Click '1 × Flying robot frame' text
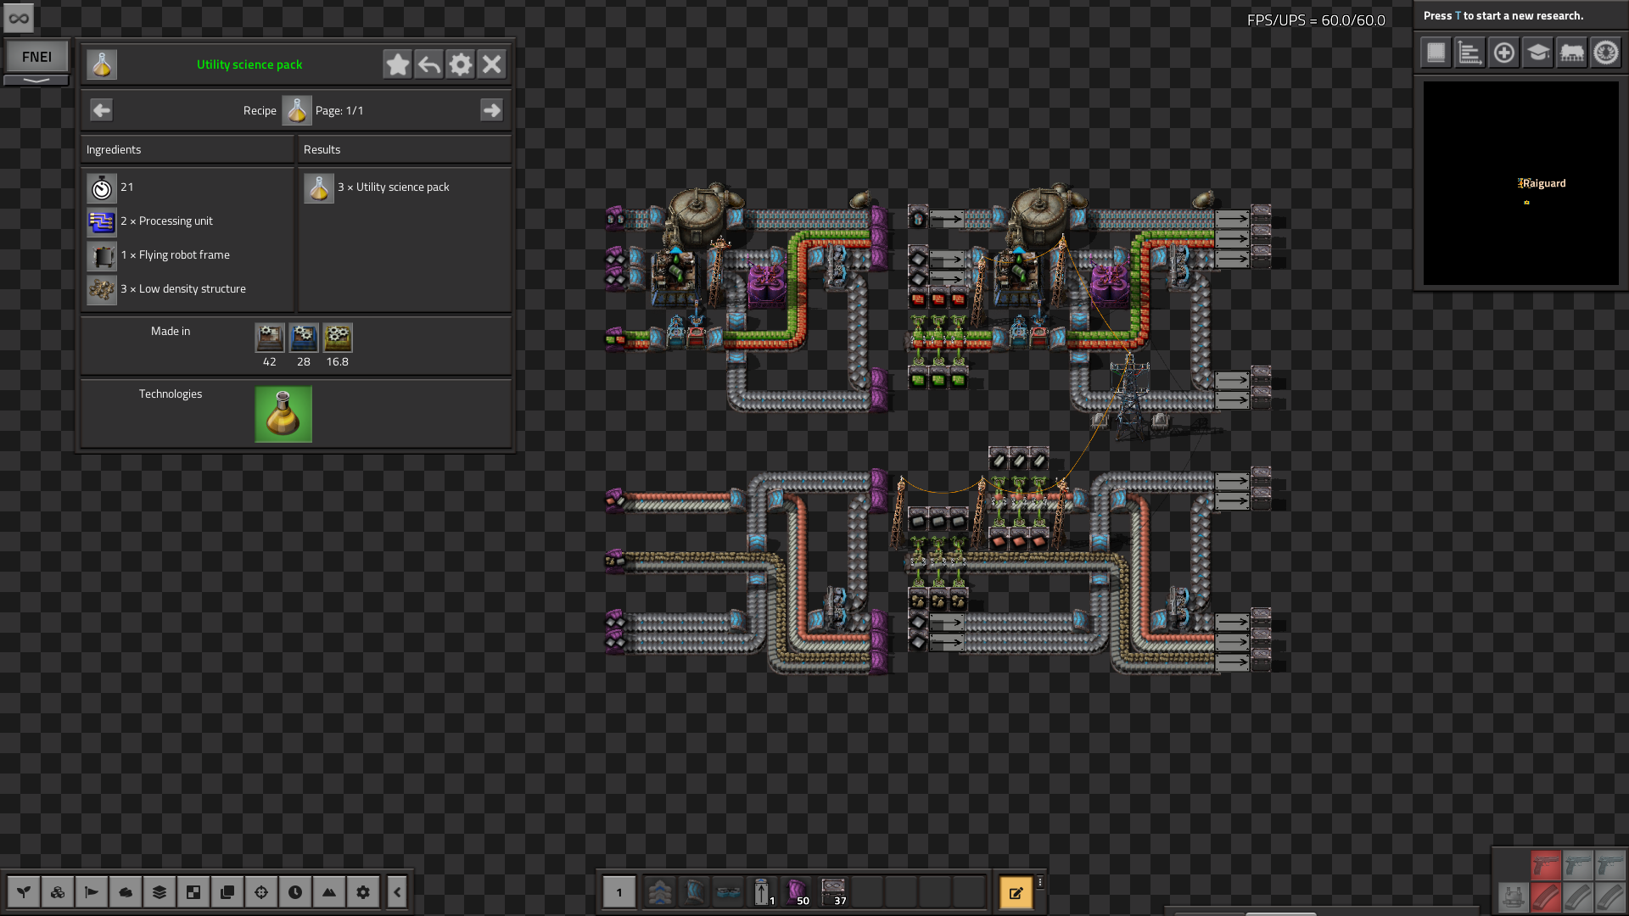Screen dimensions: 1629x916 coord(175,254)
